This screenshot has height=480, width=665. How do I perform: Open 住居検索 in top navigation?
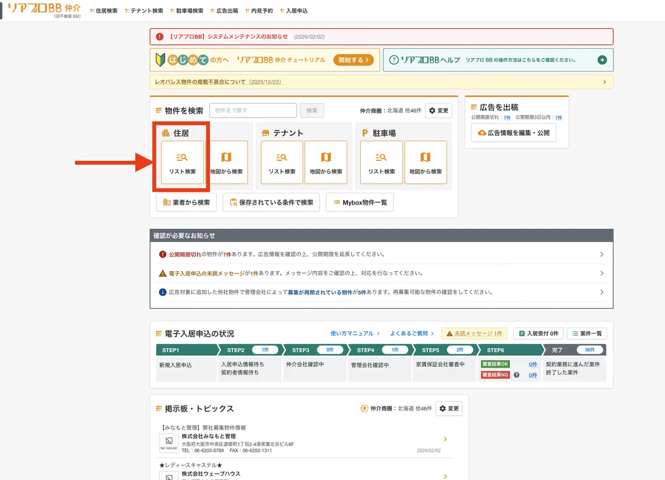[x=104, y=11]
